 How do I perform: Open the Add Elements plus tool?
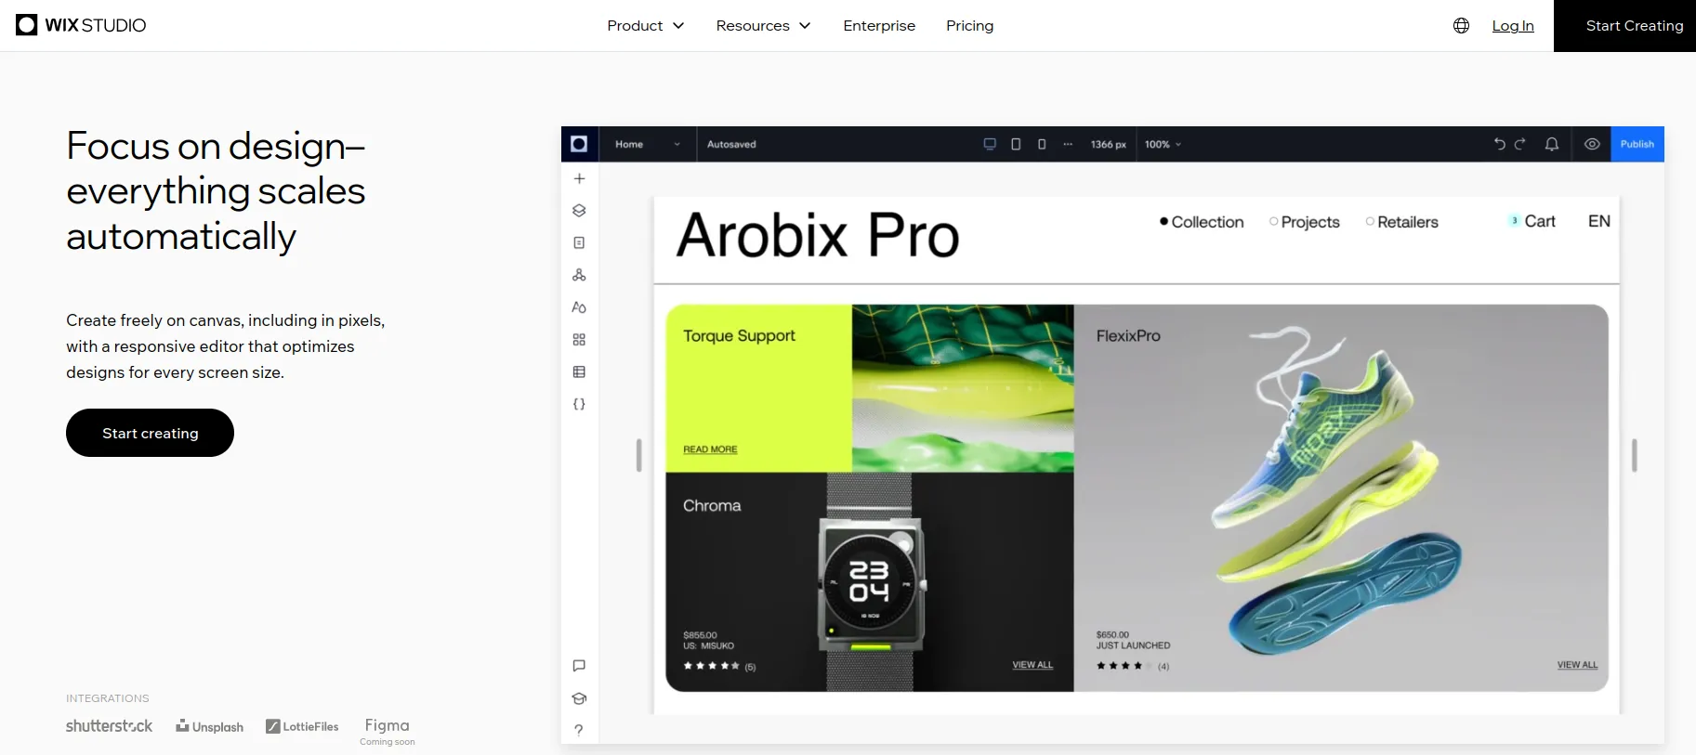coord(579,178)
